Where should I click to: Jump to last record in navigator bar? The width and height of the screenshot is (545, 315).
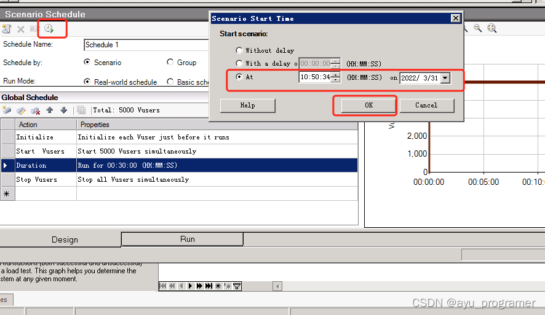[x=209, y=286]
